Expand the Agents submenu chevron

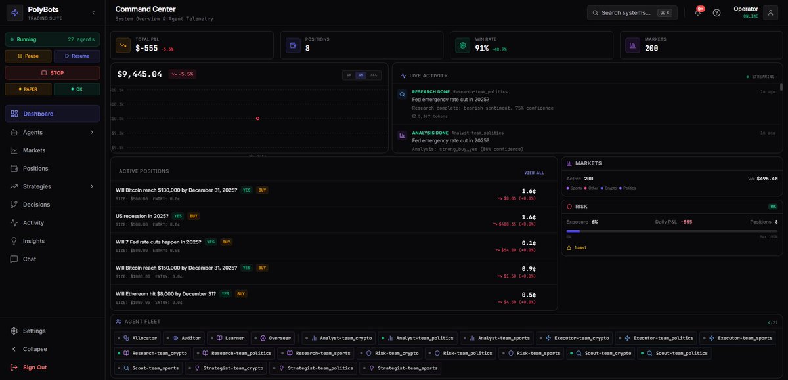point(91,132)
